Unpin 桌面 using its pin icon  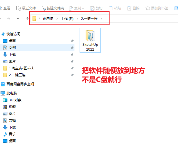pos(72,41)
